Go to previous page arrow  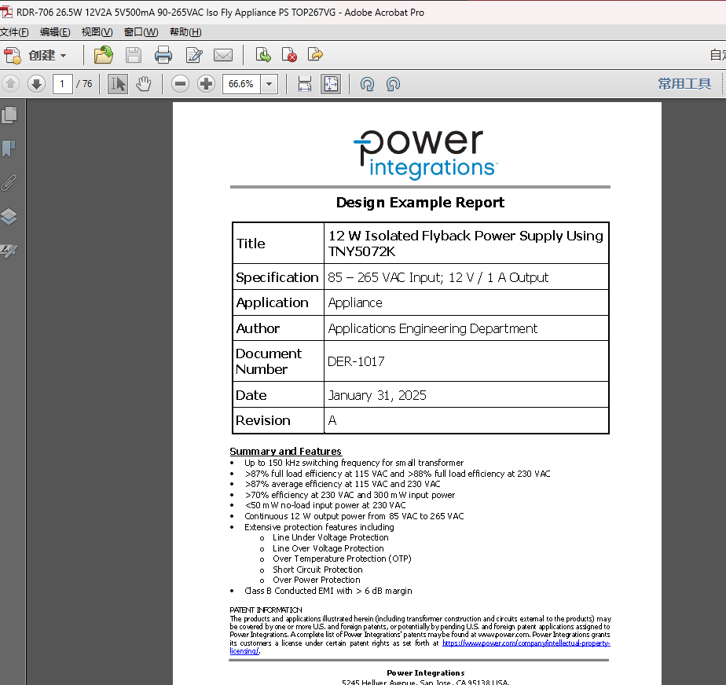tap(11, 84)
